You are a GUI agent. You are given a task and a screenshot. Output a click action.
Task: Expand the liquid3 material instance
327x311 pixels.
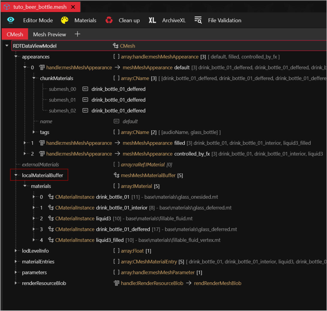point(34,218)
